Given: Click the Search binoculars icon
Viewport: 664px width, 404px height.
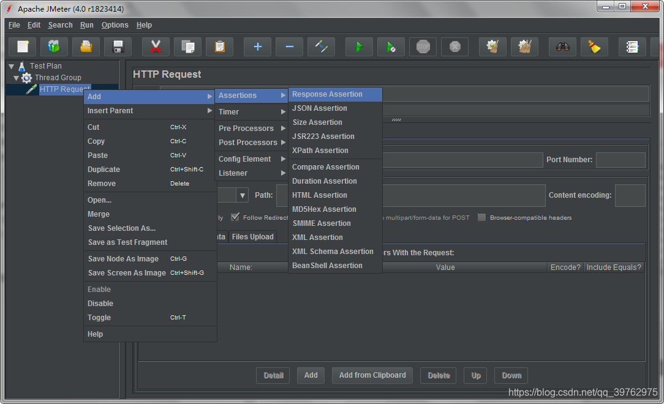Looking at the screenshot, I should pos(562,47).
